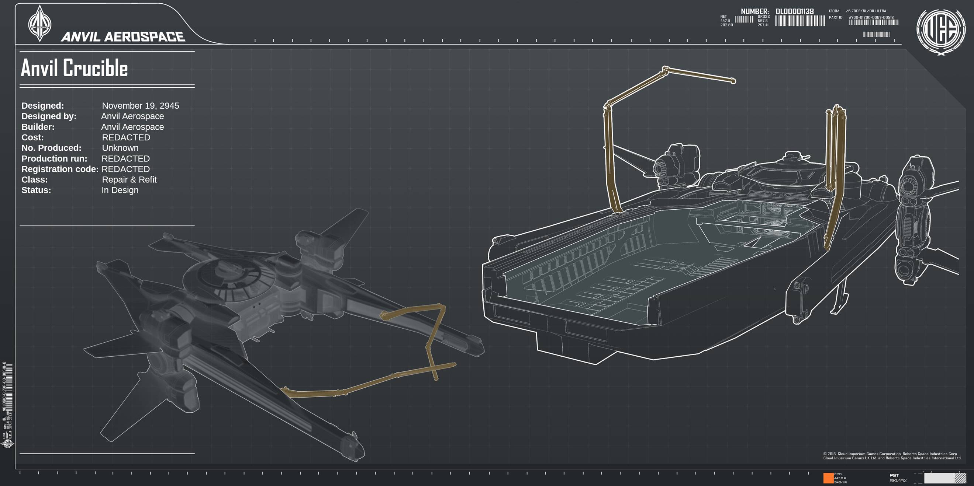This screenshot has width=974, height=486.
Task: Click the orange CMD color swatch
Action: click(828, 478)
